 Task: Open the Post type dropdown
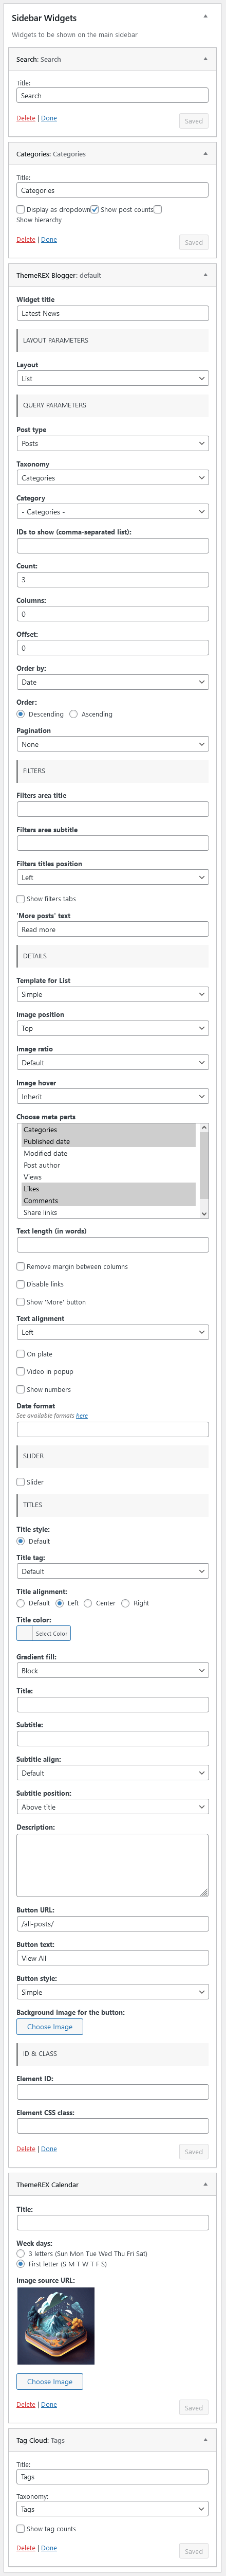coord(112,443)
